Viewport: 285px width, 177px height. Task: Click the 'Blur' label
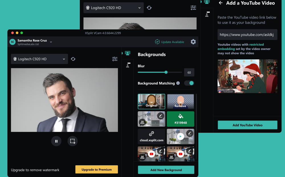click(141, 66)
